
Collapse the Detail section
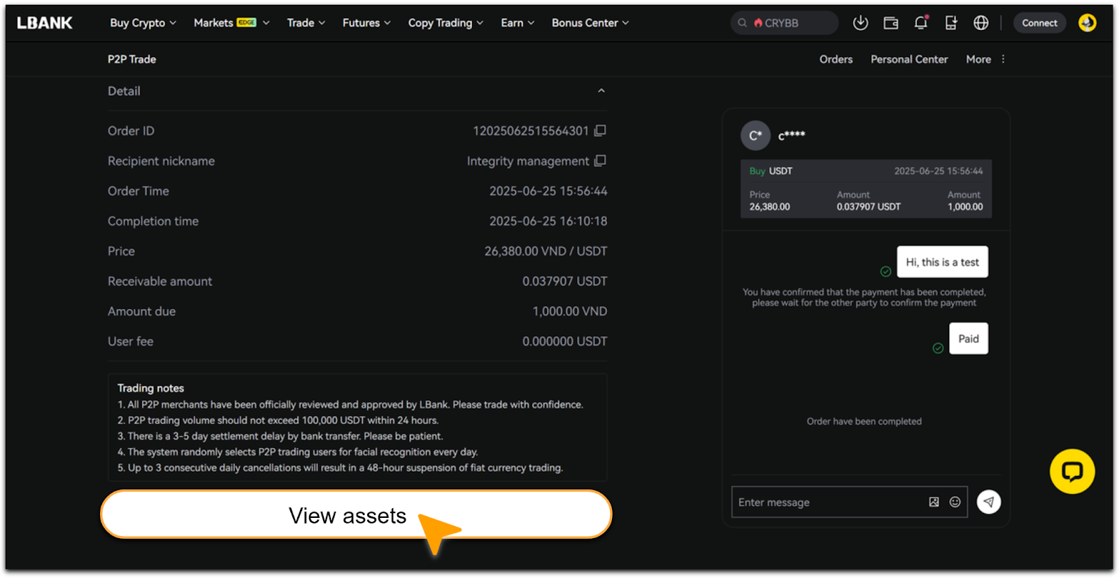(x=601, y=91)
